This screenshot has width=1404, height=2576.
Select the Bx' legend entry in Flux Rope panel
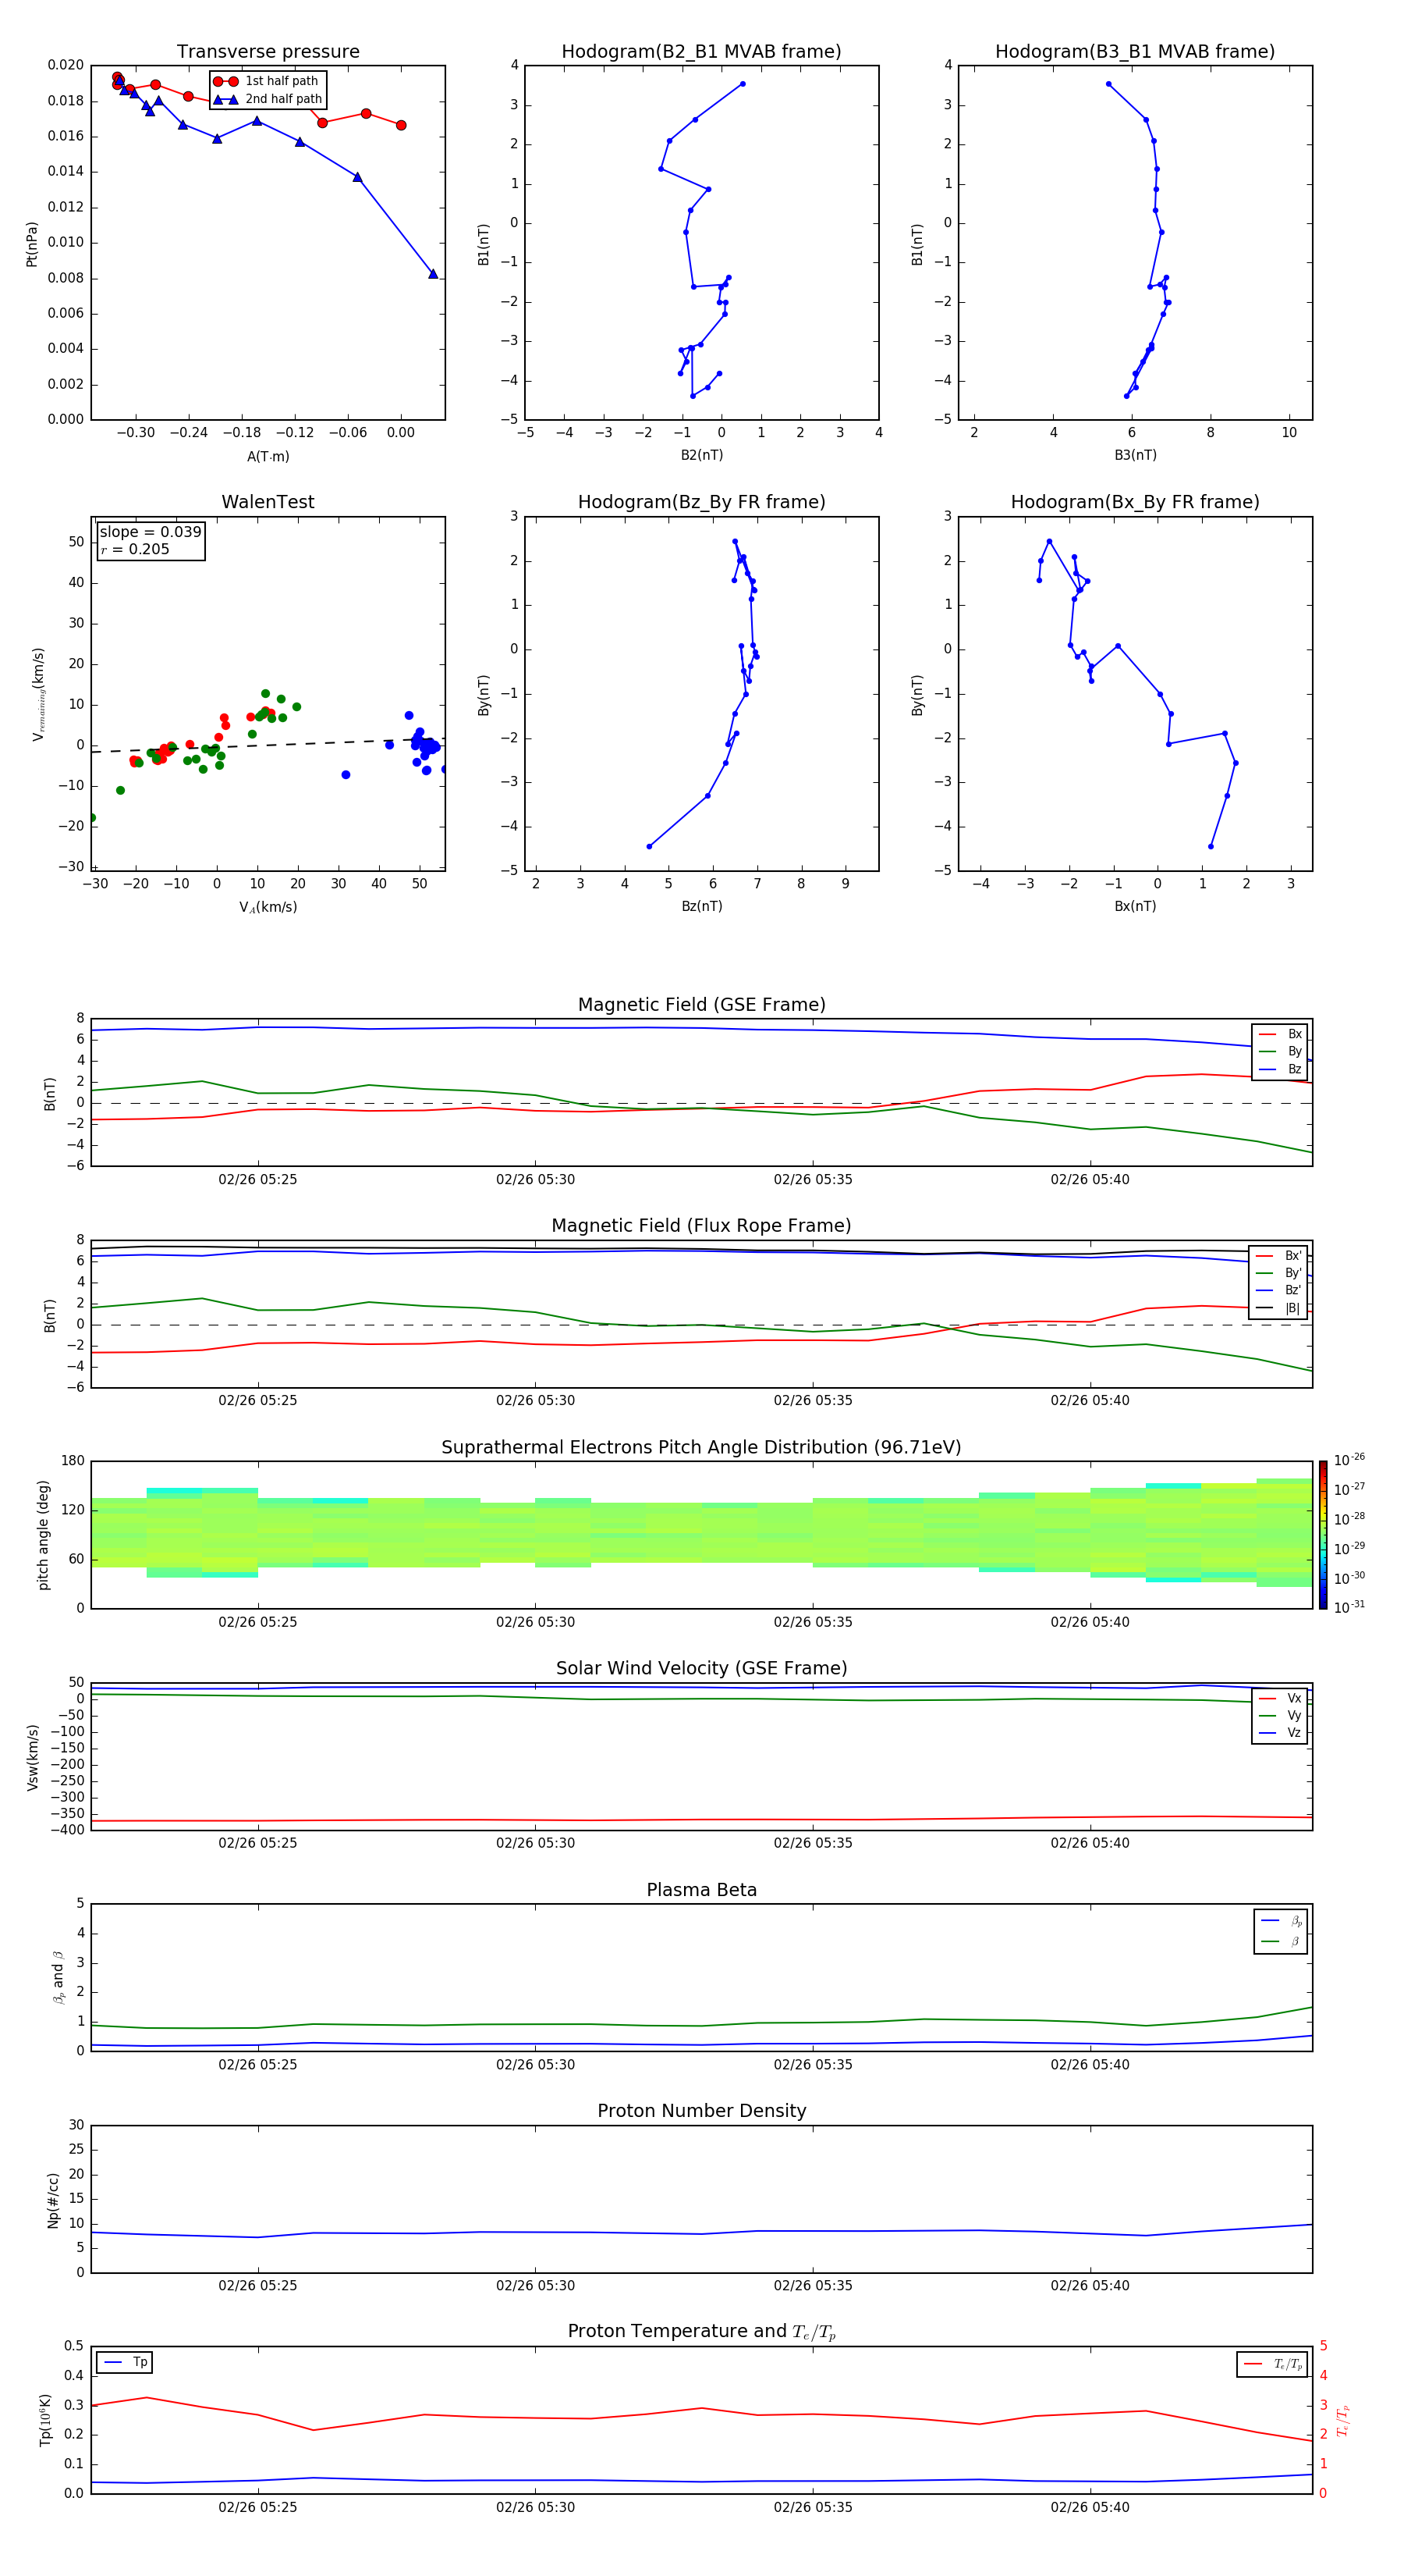pos(1280,1256)
